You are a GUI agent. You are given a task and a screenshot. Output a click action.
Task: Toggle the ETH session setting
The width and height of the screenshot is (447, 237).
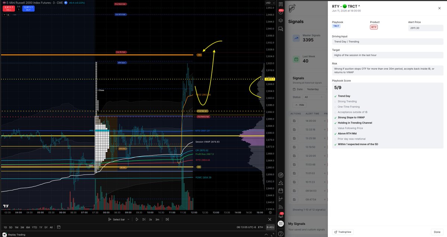[260, 227]
